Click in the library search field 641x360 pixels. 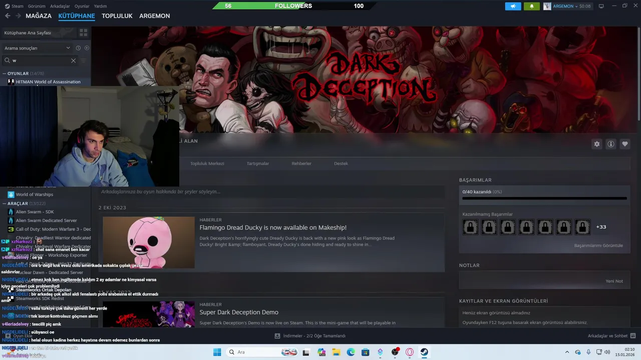[x=40, y=60]
